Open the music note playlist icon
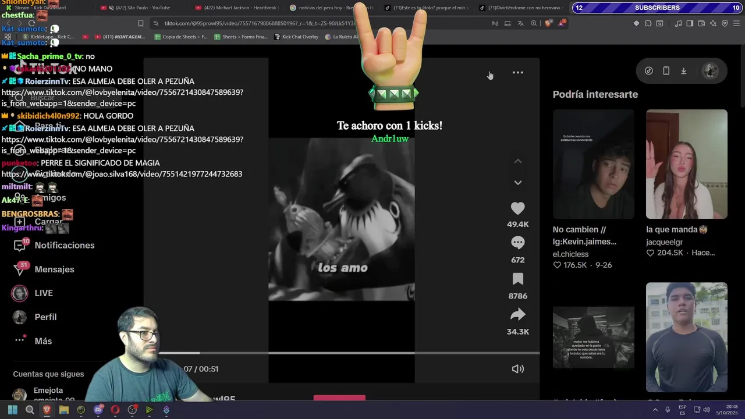Image resolution: width=745 pixels, height=419 pixels. [x=678, y=23]
